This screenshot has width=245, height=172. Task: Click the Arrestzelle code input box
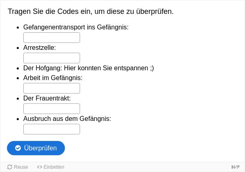click(51, 58)
